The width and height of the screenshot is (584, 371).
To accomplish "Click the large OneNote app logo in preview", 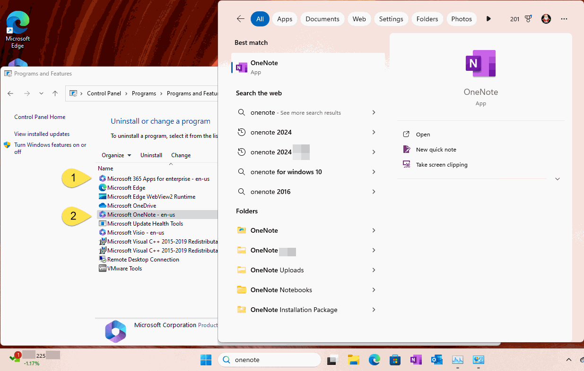I will (x=480, y=63).
